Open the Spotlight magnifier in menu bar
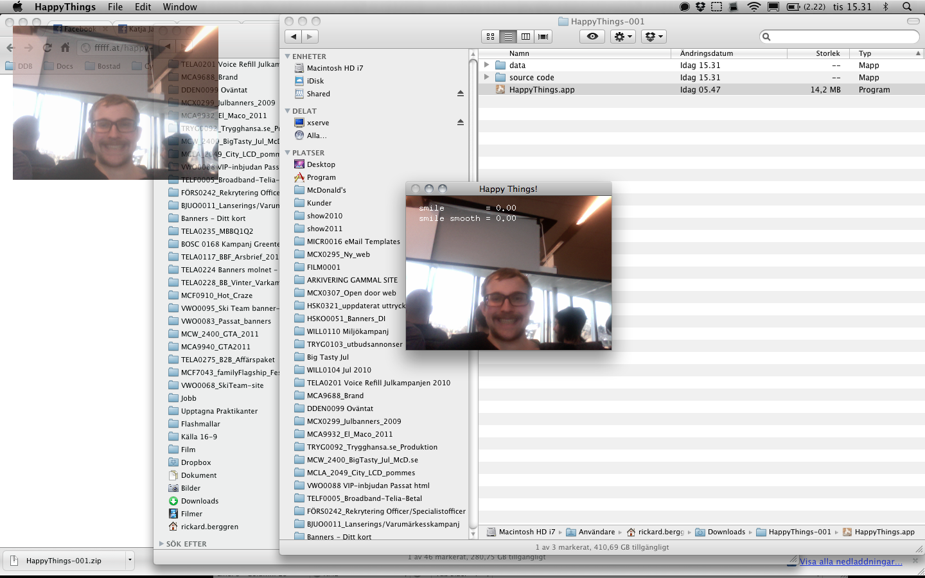The height and width of the screenshot is (578, 925). (907, 7)
